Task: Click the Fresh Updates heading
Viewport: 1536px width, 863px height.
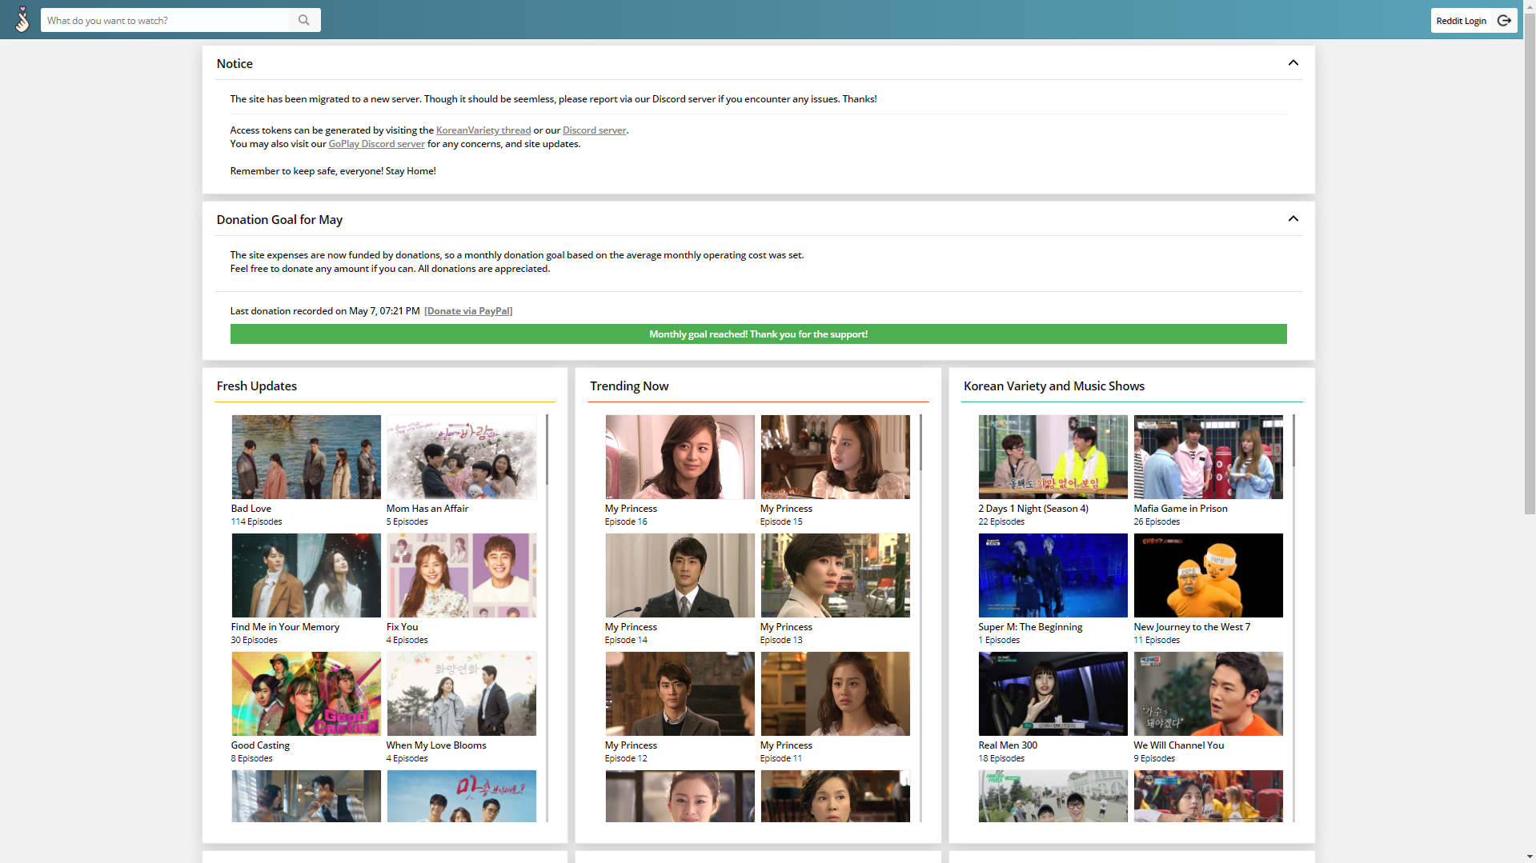Action: [x=256, y=386]
